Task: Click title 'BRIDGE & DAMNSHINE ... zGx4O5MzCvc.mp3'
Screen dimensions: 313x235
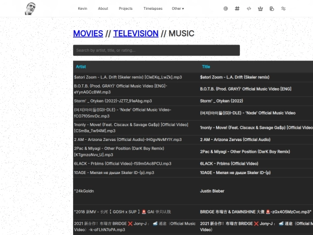Action: point(256,212)
